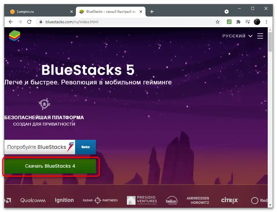Click the Qualcomm partner logo
277x212 pixels.
coord(33,200)
